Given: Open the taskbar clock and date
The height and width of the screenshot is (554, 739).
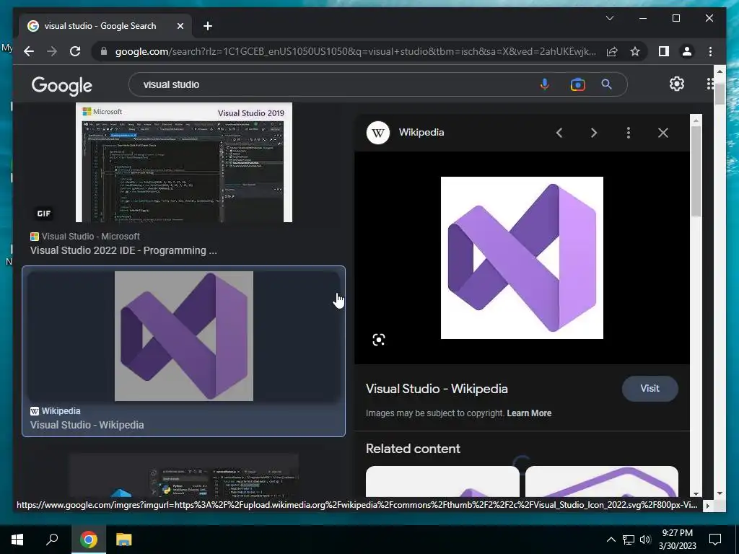Looking at the screenshot, I should pos(677,540).
